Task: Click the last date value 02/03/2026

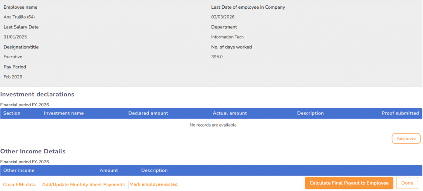Action: pyautogui.click(x=223, y=17)
